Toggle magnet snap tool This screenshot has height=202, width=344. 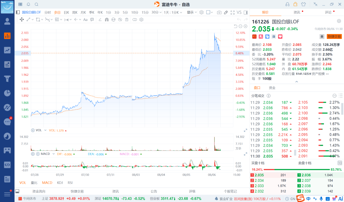pyautogui.click(x=107, y=19)
